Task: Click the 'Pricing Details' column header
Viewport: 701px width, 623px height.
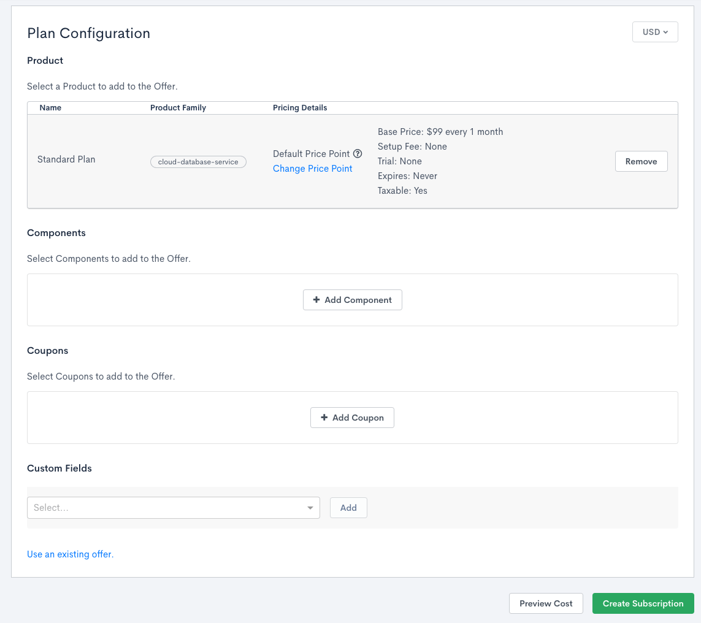Action: coord(300,108)
